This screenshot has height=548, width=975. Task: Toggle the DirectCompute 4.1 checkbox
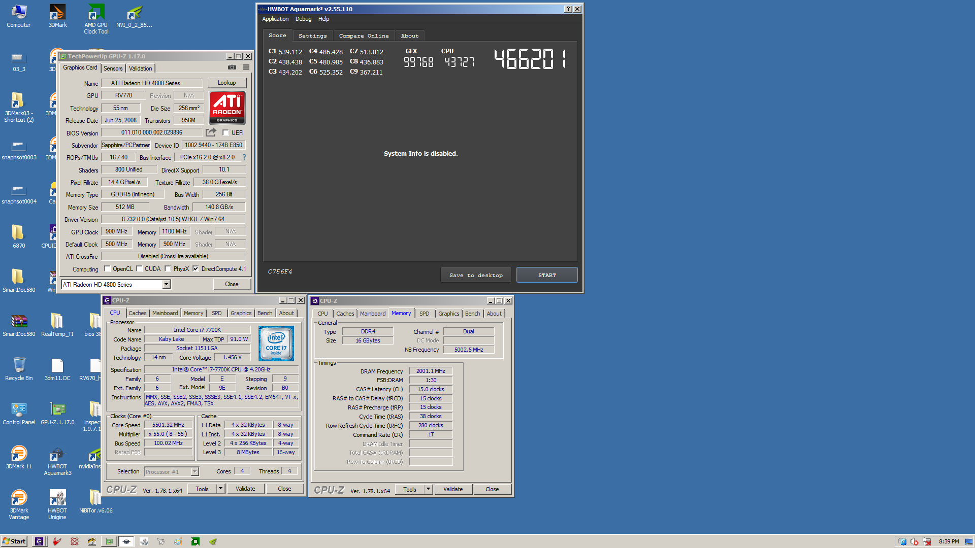pos(196,269)
